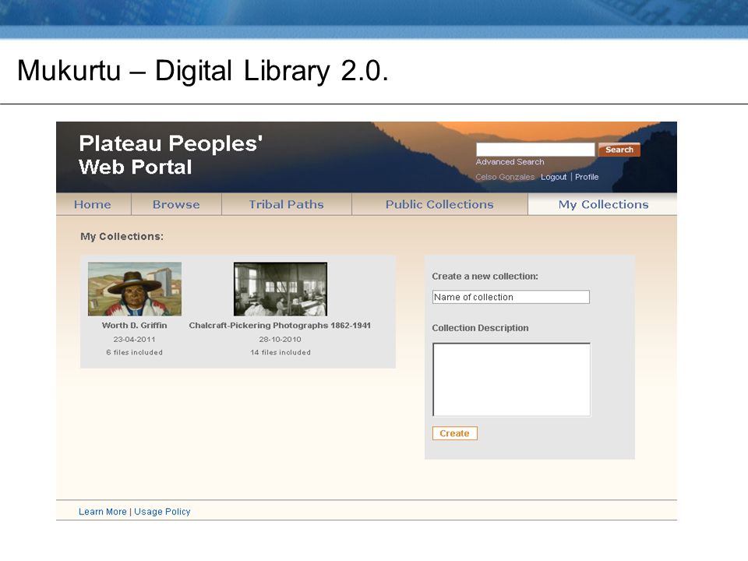Click the 'Create a new collection:' label
The image size is (748, 561).
485,276
